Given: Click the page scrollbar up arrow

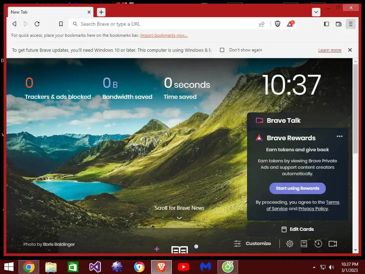Looking at the screenshot, I should coord(355,61).
